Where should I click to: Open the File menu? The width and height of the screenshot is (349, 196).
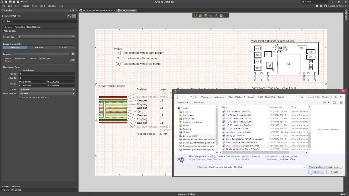tap(3, 6)
